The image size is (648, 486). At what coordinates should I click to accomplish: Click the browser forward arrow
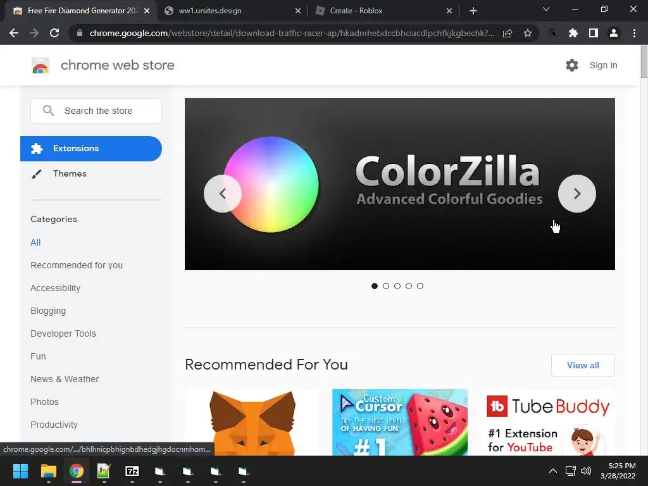coord(34,33)
